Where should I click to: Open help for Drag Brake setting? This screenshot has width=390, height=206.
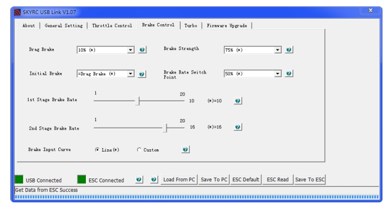tap(142, 50)
